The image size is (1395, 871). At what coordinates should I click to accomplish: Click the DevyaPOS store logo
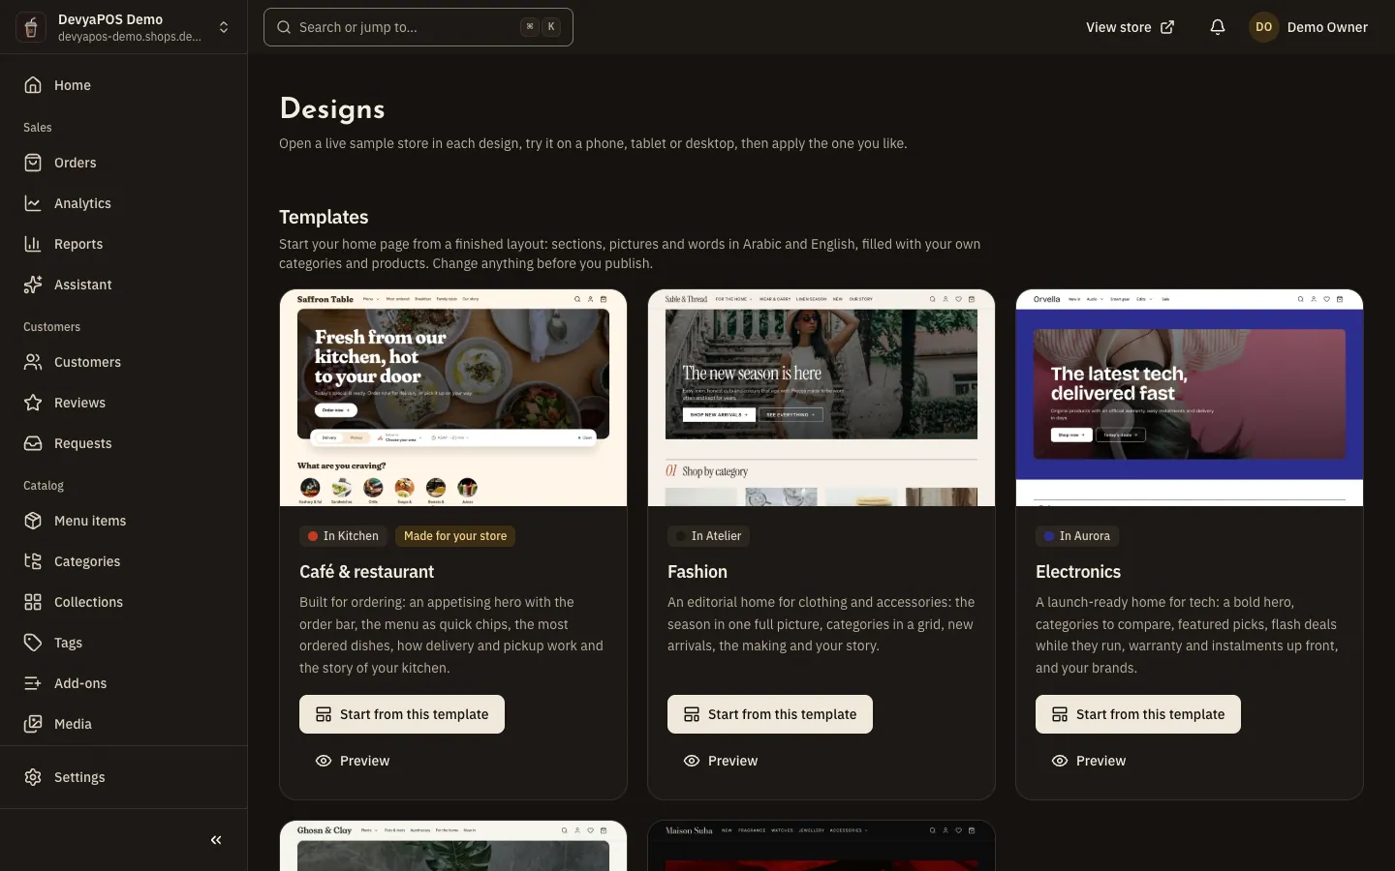tap(31, 27)
